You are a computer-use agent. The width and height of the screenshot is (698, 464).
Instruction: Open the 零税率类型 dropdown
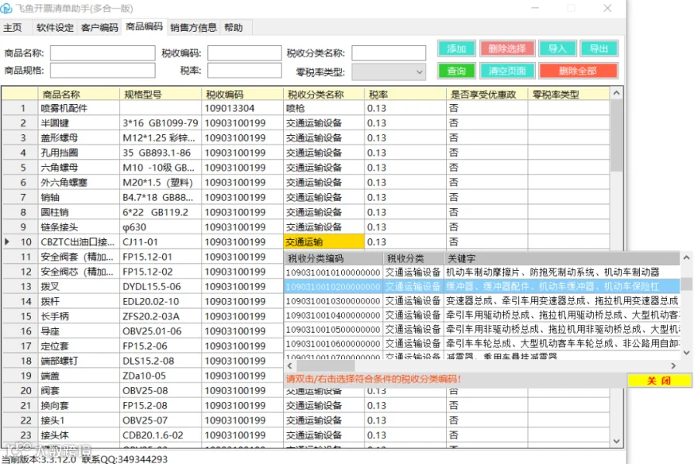(x=389, y=72)
